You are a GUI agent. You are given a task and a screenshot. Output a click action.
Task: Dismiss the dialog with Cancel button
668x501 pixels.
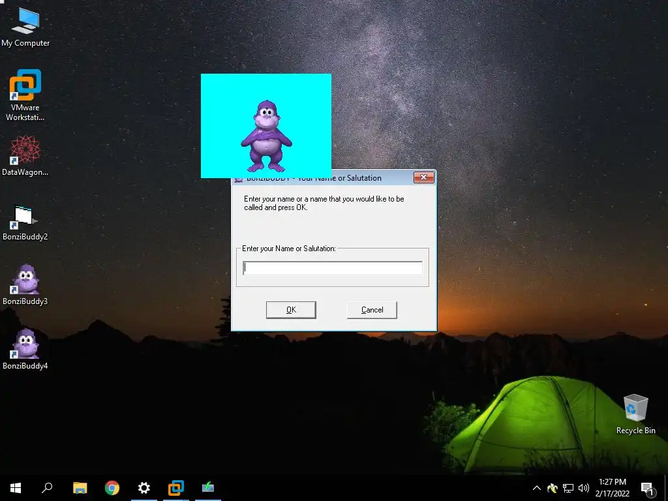[372, 310]
